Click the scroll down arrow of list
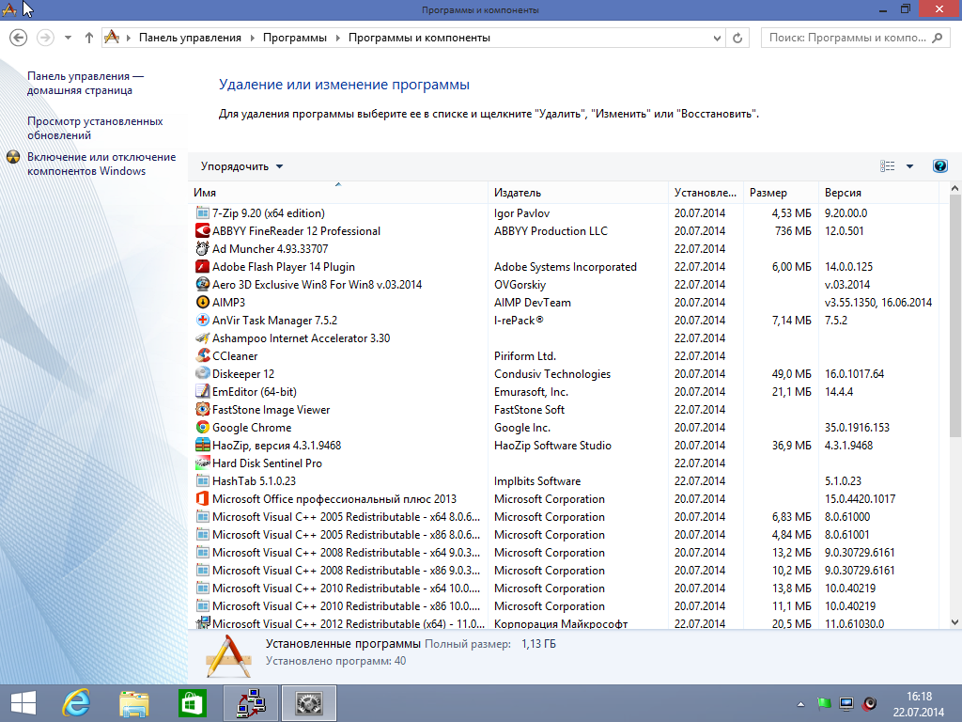 click(954, 622)
